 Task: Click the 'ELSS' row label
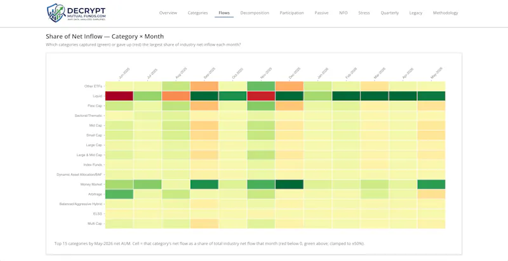(98, 214)
